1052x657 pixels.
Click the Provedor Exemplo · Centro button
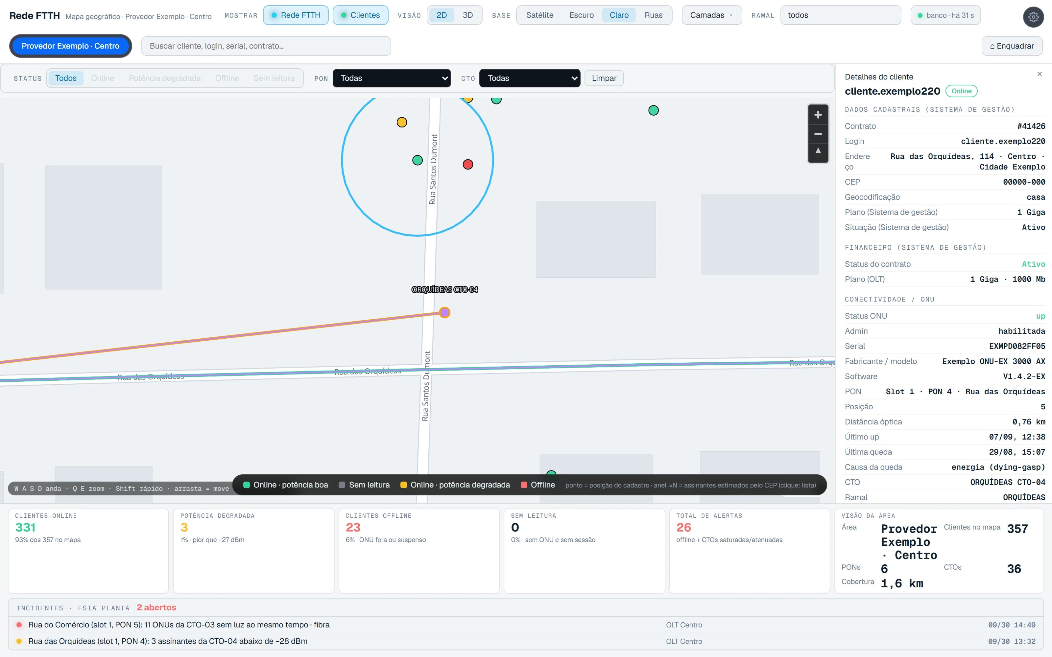point(70,46)
